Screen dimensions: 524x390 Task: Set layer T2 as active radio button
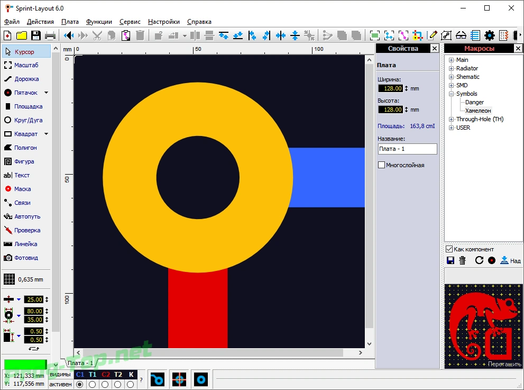pos(117,384)
